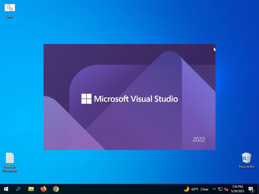Open the Windows Start menu
The width and height of the screenshot is (259, 194).
6,189
